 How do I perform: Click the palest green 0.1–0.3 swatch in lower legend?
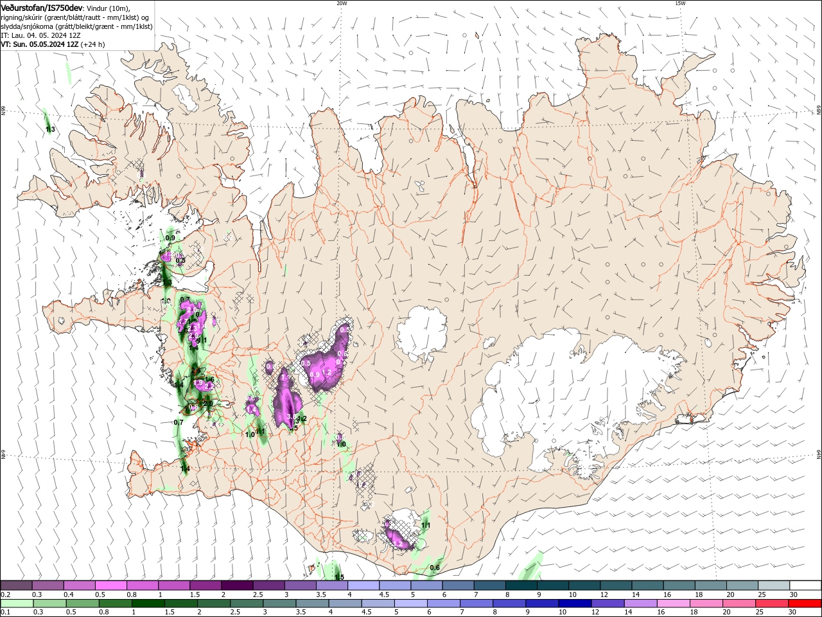[x=17, y=604]
